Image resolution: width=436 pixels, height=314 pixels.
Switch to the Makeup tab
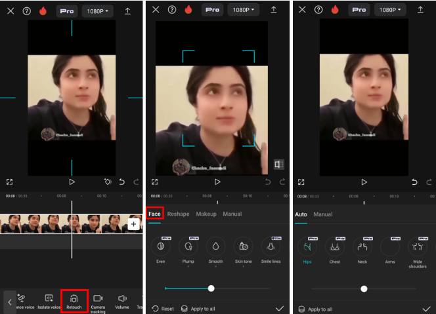click(x=206, y=214)
